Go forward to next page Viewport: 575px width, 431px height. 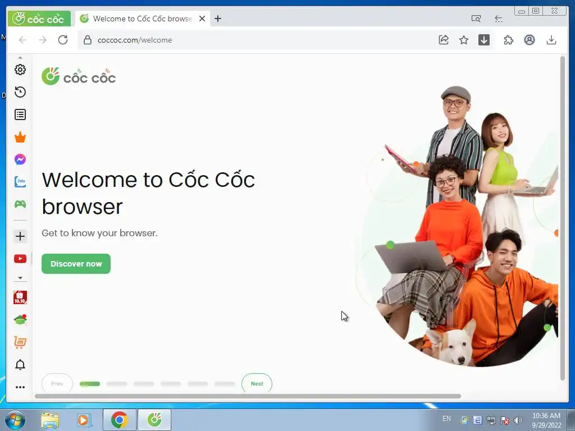click(43, 40)
